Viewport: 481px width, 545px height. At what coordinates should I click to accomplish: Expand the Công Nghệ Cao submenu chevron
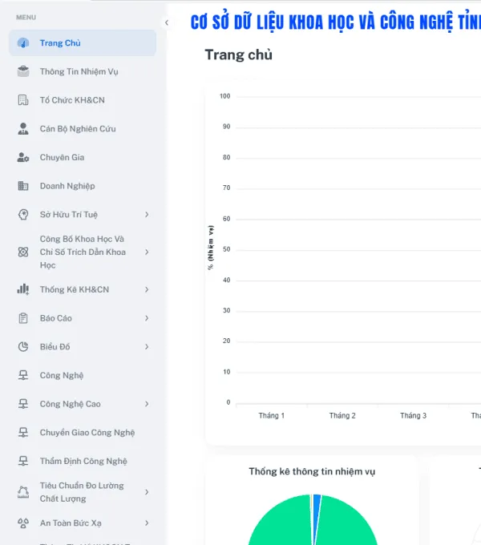pos(147,404)
